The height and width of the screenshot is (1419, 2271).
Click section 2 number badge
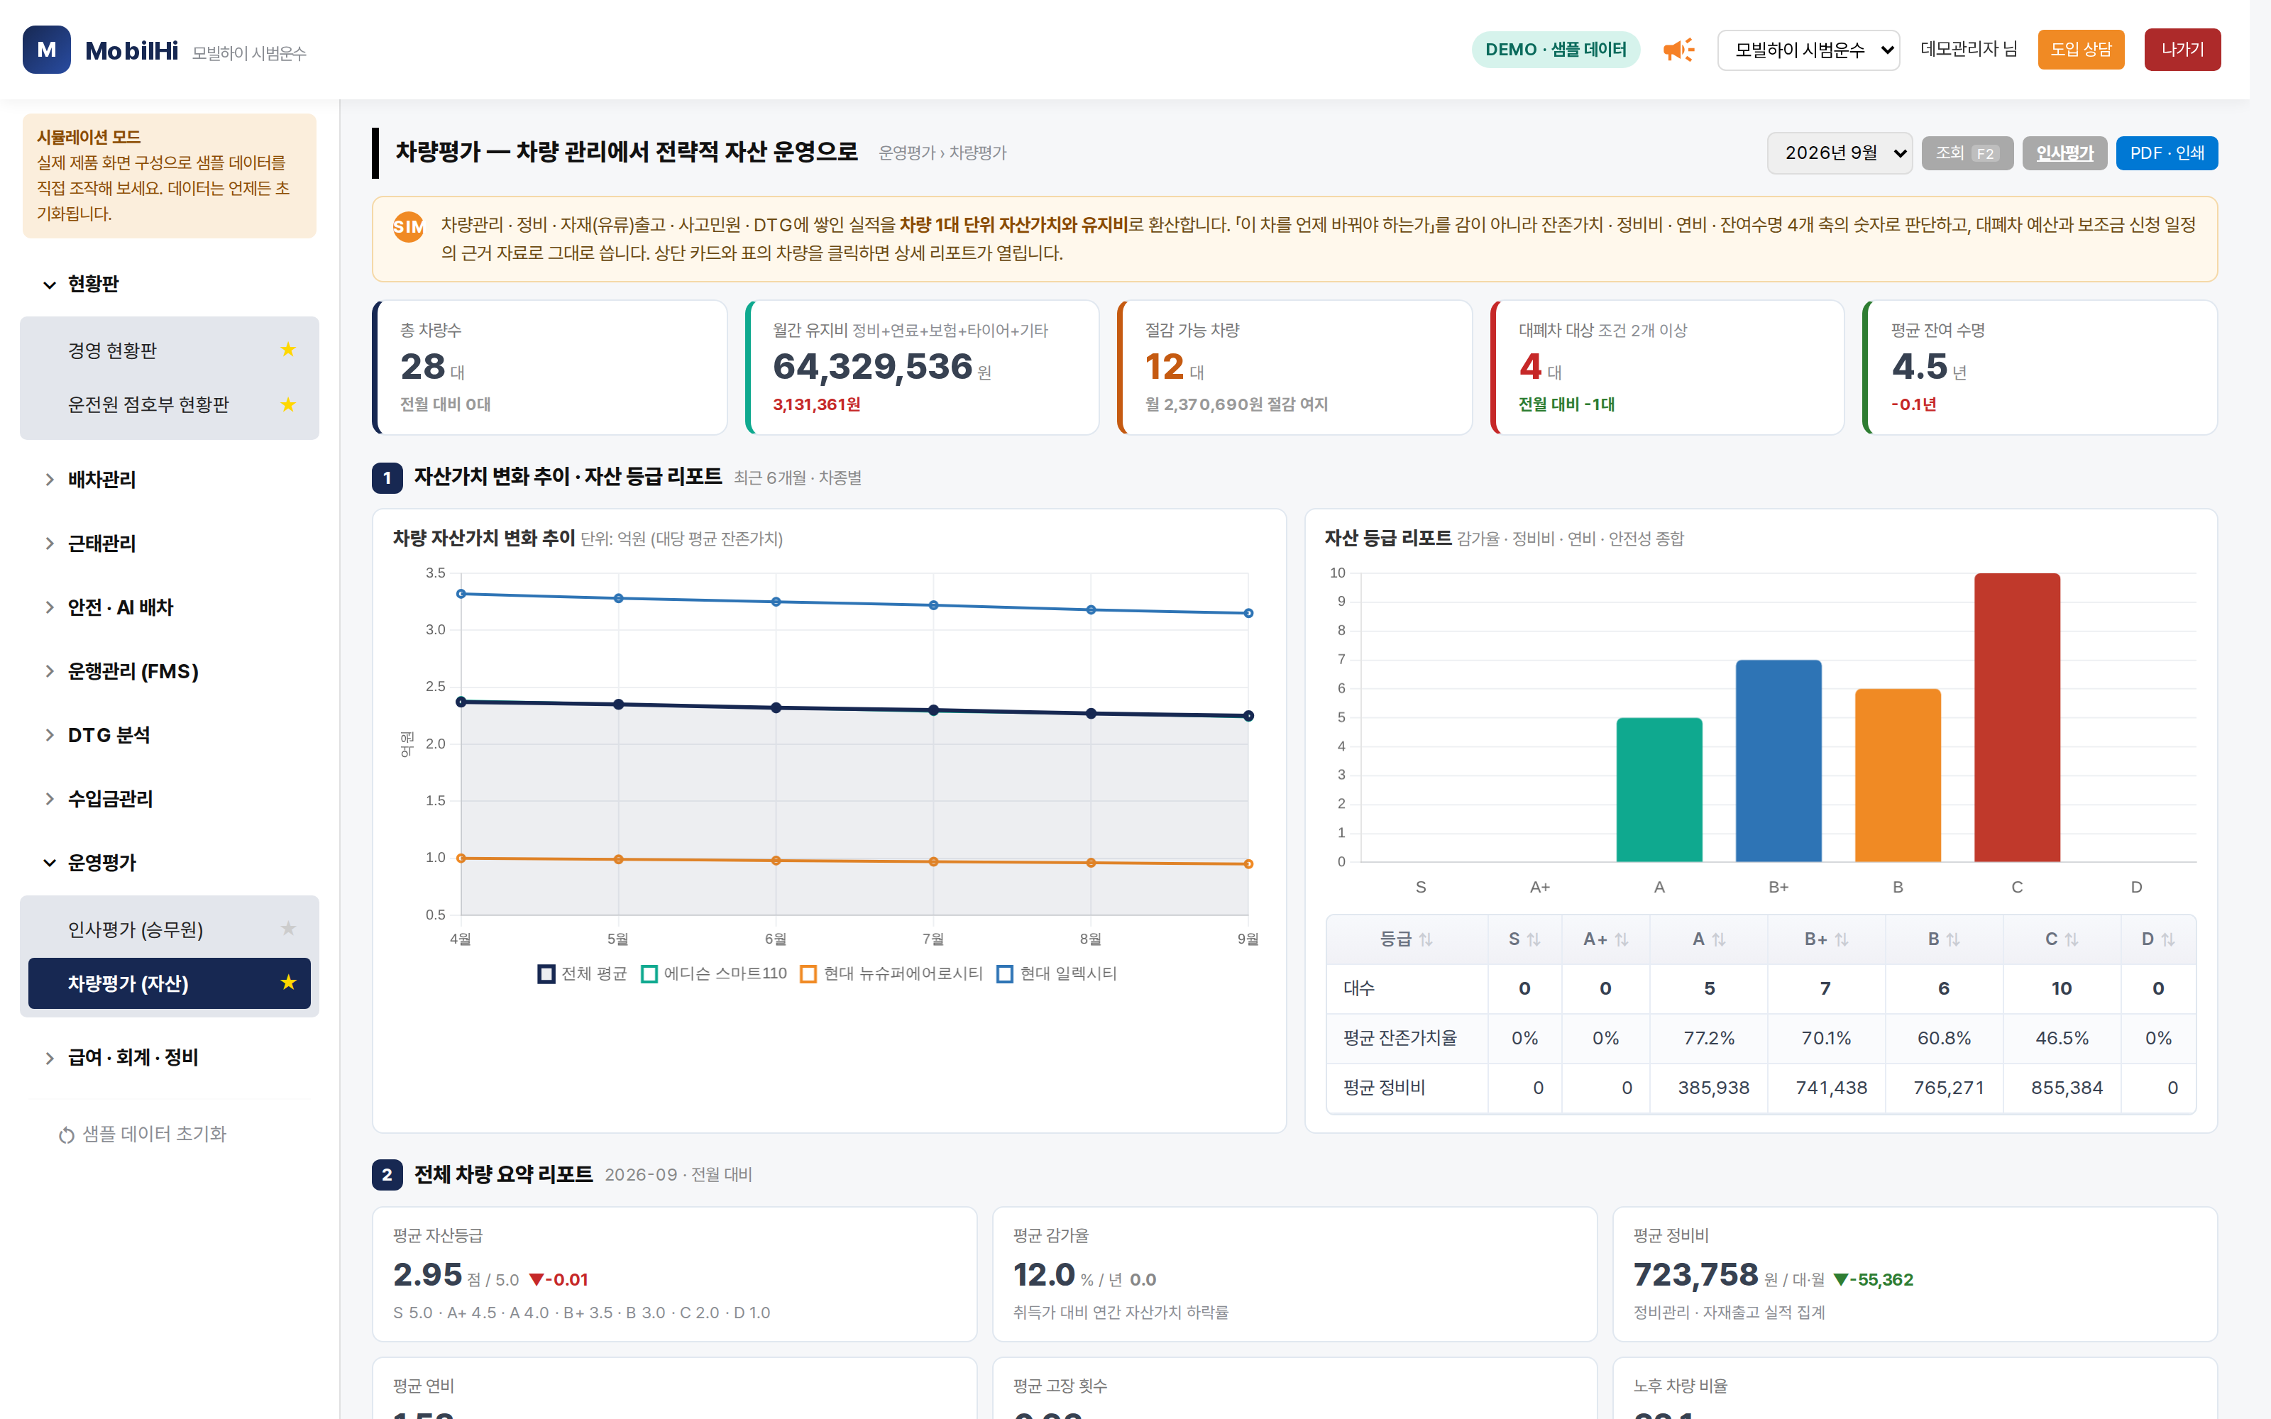click(387, 1175)
